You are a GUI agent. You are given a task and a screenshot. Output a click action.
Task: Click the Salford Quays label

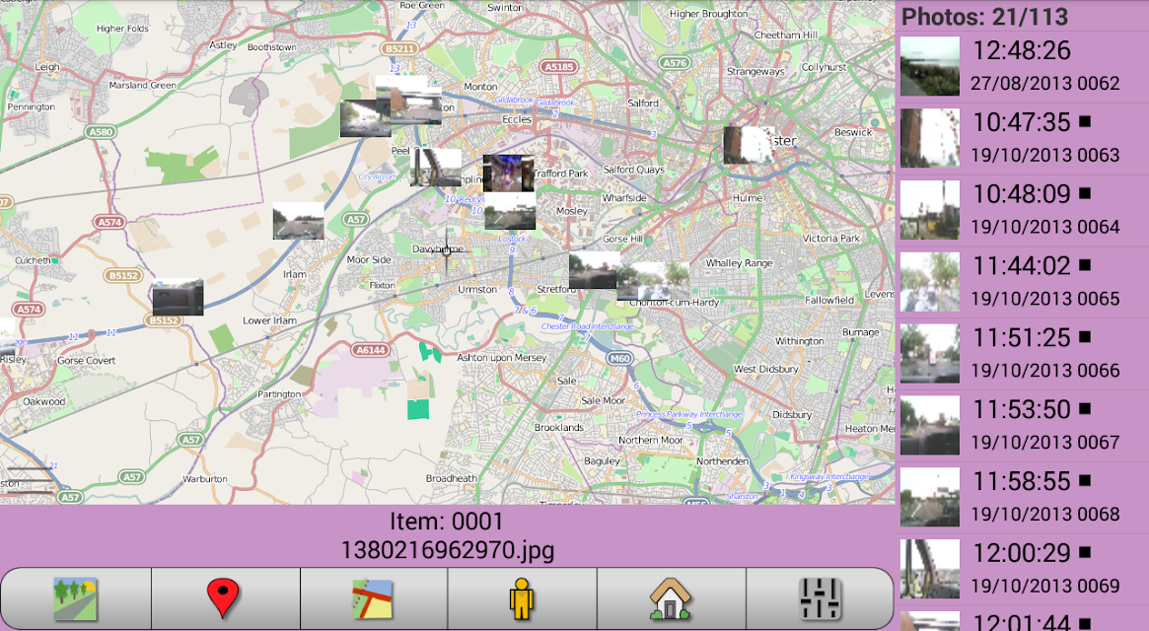click(x=634, y=170)
